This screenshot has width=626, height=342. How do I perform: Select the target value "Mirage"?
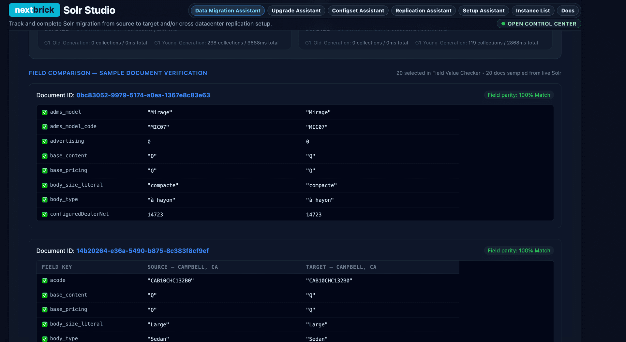[x=318, y=112]
